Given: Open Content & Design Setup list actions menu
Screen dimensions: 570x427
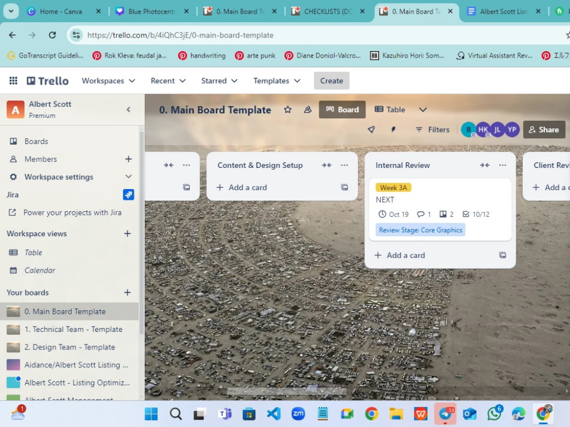Looking at the screenshot, I should tap(344, 165).
